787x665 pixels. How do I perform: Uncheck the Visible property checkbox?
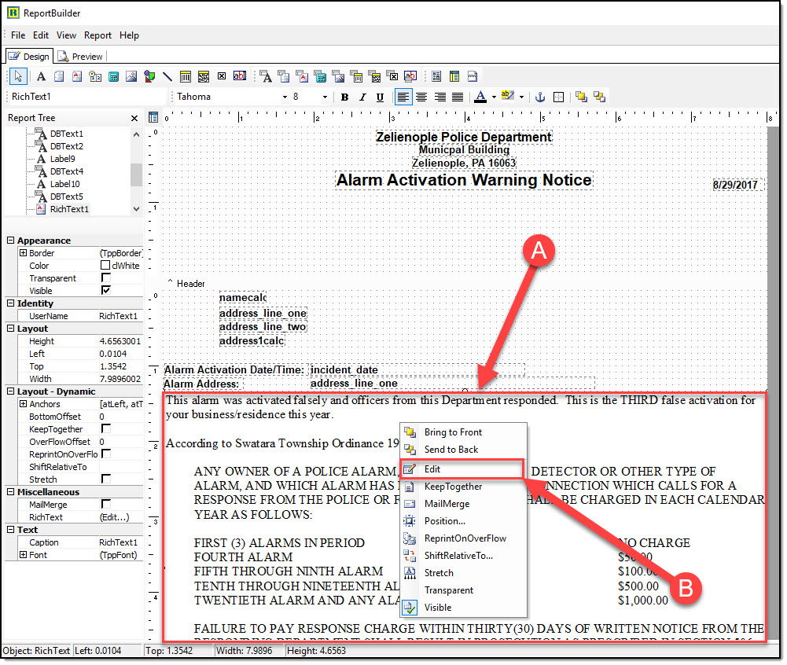pyautogui.click(x=106, y=291)
